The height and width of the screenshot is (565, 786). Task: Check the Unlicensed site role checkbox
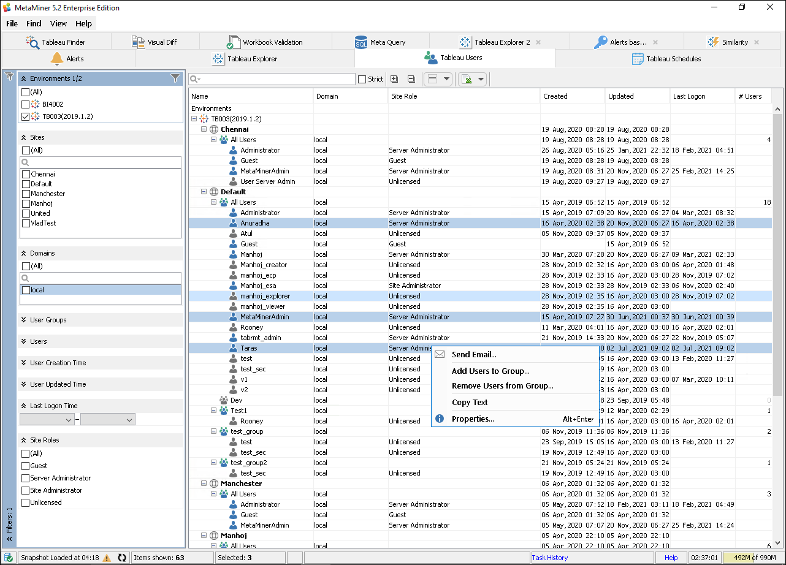25,502
